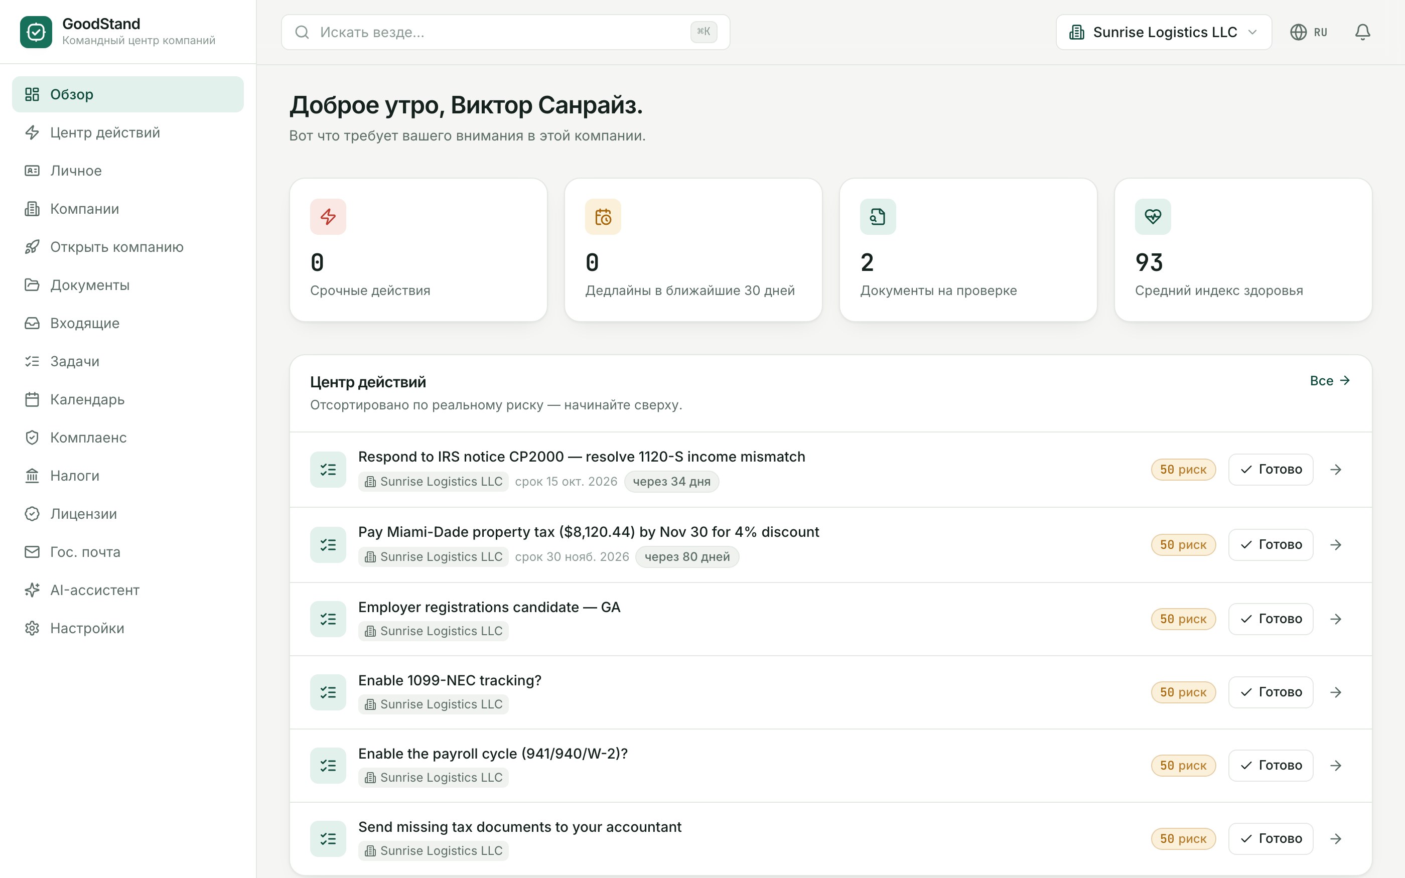Click the arrow for Enable the payroll cycle

tap(1336, 765)
